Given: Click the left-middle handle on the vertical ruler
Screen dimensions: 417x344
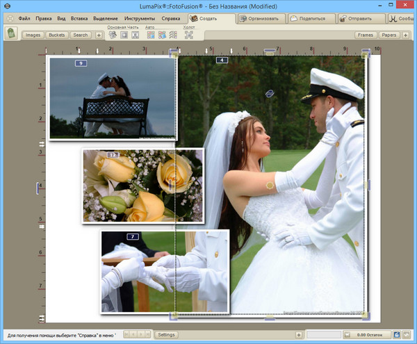Looking at the screenshot, I should point(38,188).
